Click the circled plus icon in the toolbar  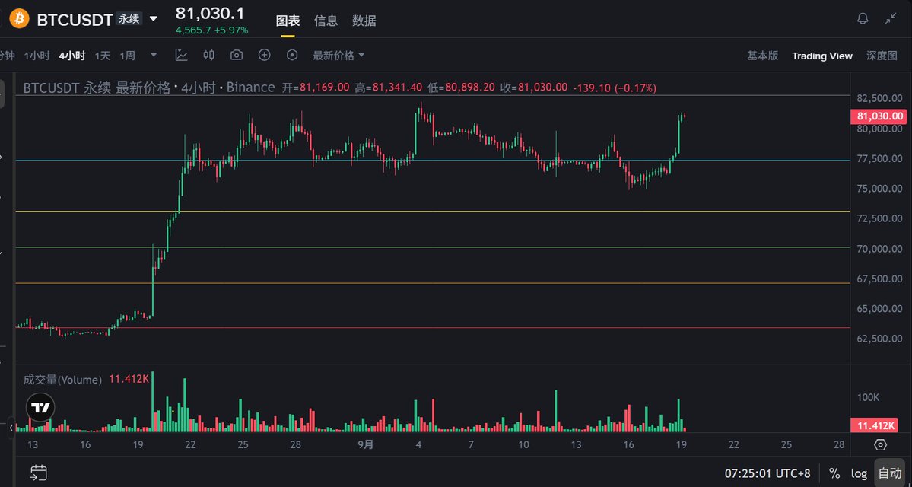point(265,55)
